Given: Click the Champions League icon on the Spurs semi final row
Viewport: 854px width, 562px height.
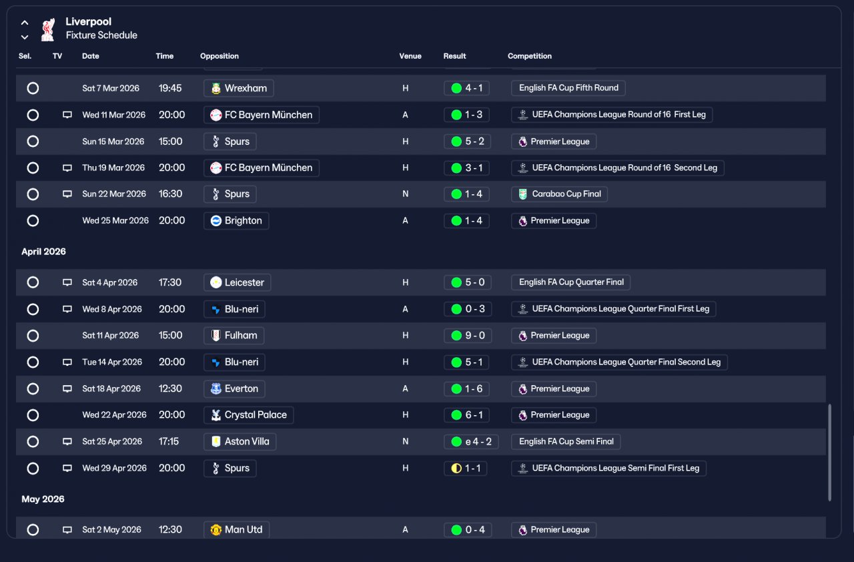Looking at the screenshot, I should (x=523, y=469).
